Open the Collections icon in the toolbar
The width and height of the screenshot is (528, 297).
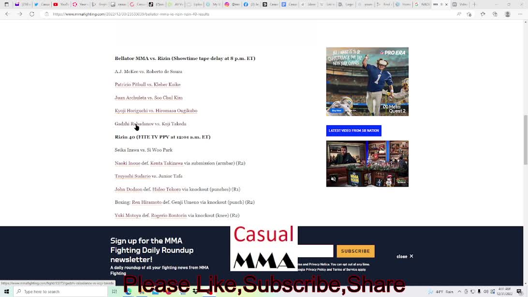point(495,14)
